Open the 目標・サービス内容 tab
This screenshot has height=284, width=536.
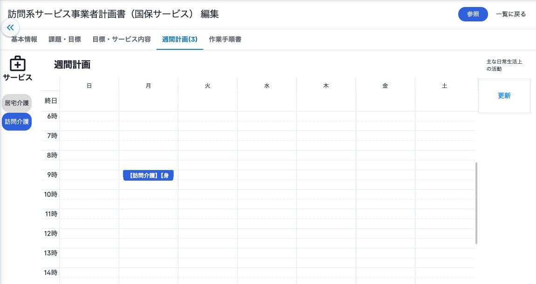(x=122, y=39)
